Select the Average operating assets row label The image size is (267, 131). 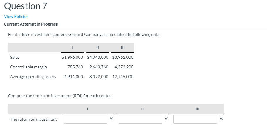pyautogui.click(x=33, y=77)
